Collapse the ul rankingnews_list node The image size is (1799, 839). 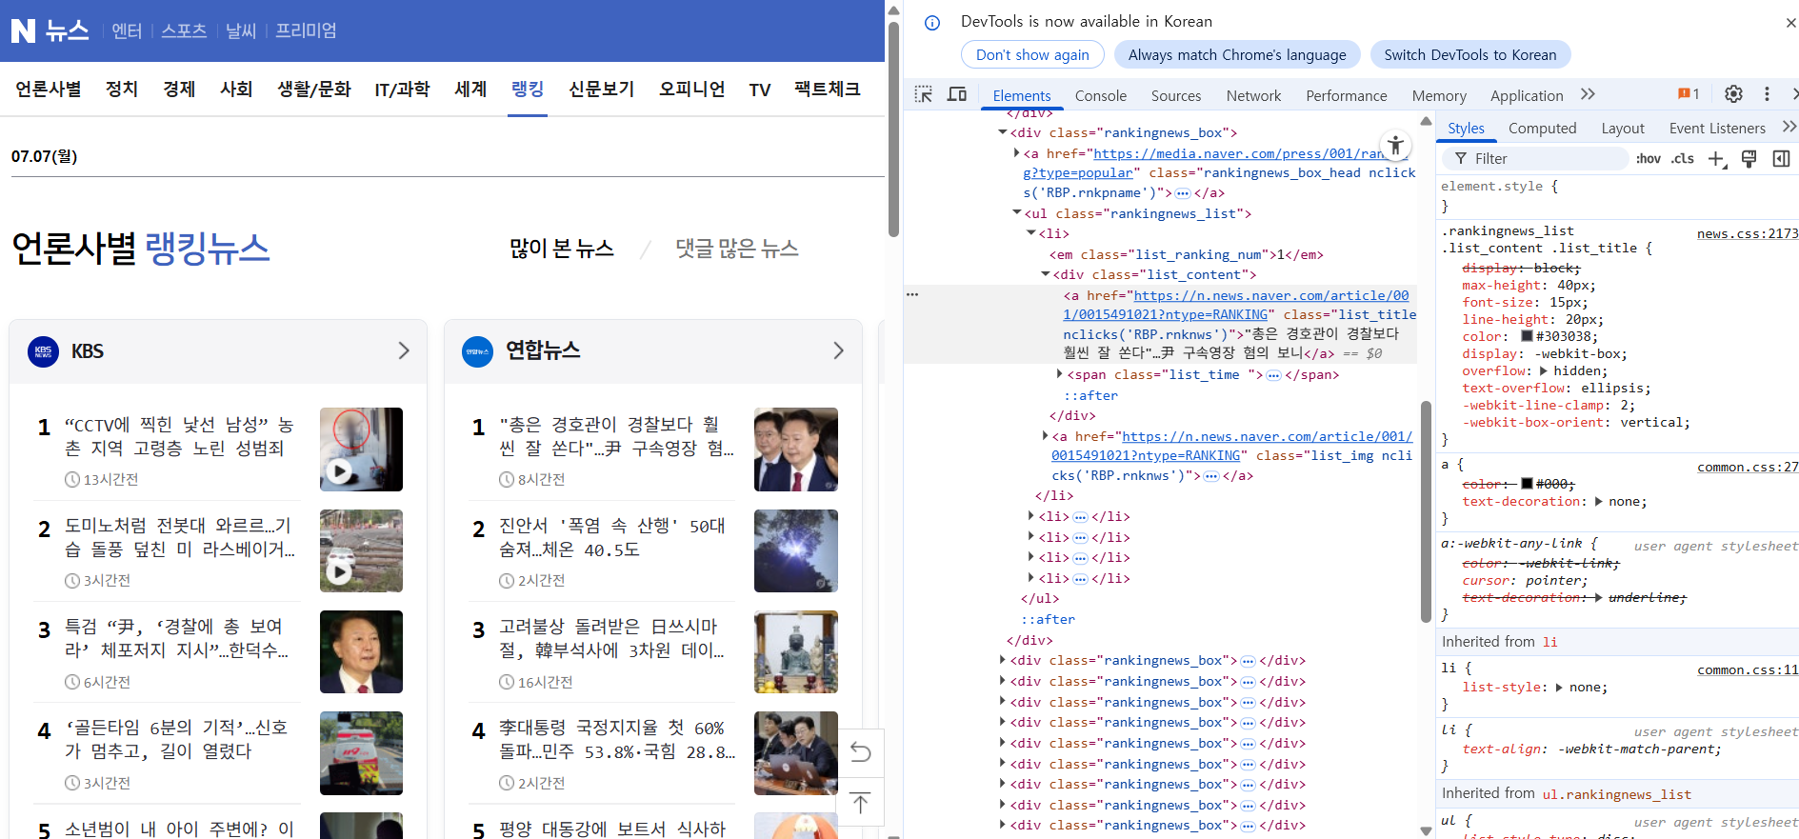(x=1017, y=213)
